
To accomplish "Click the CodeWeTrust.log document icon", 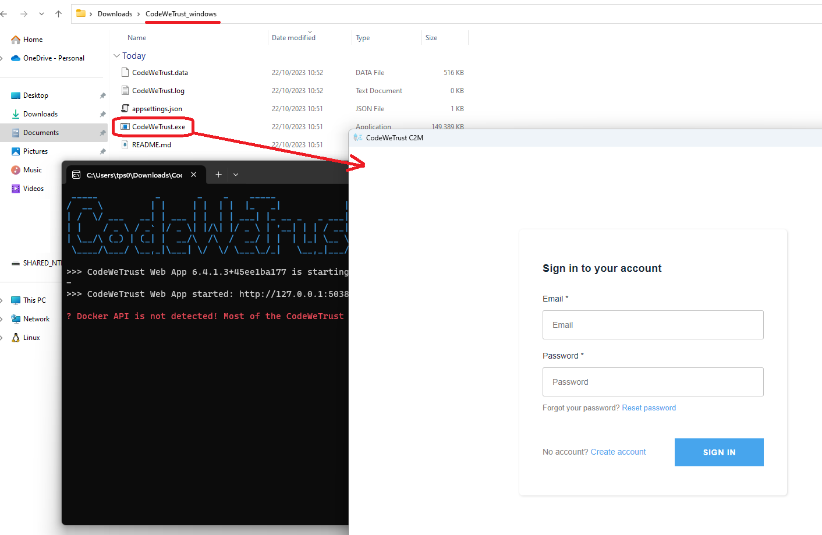I will [x=125, y=91].
